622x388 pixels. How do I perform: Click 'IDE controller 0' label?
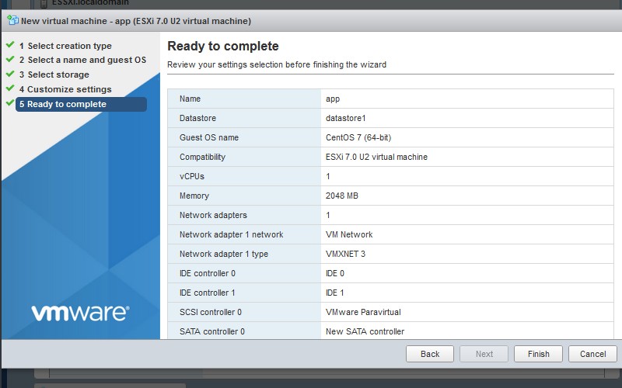(208, 273)
